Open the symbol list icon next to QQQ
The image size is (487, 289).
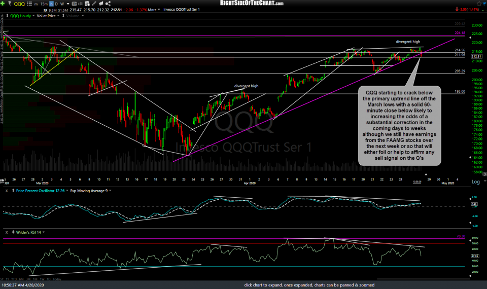pos(29,4)
